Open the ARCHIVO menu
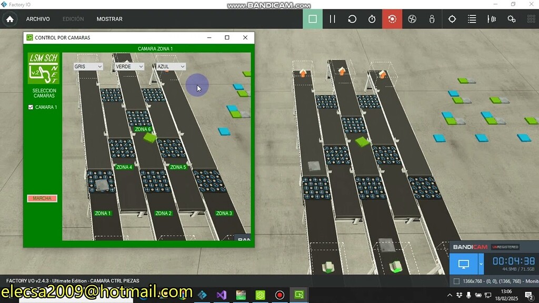This screenshot has width=539, height=303. [37, 19]
